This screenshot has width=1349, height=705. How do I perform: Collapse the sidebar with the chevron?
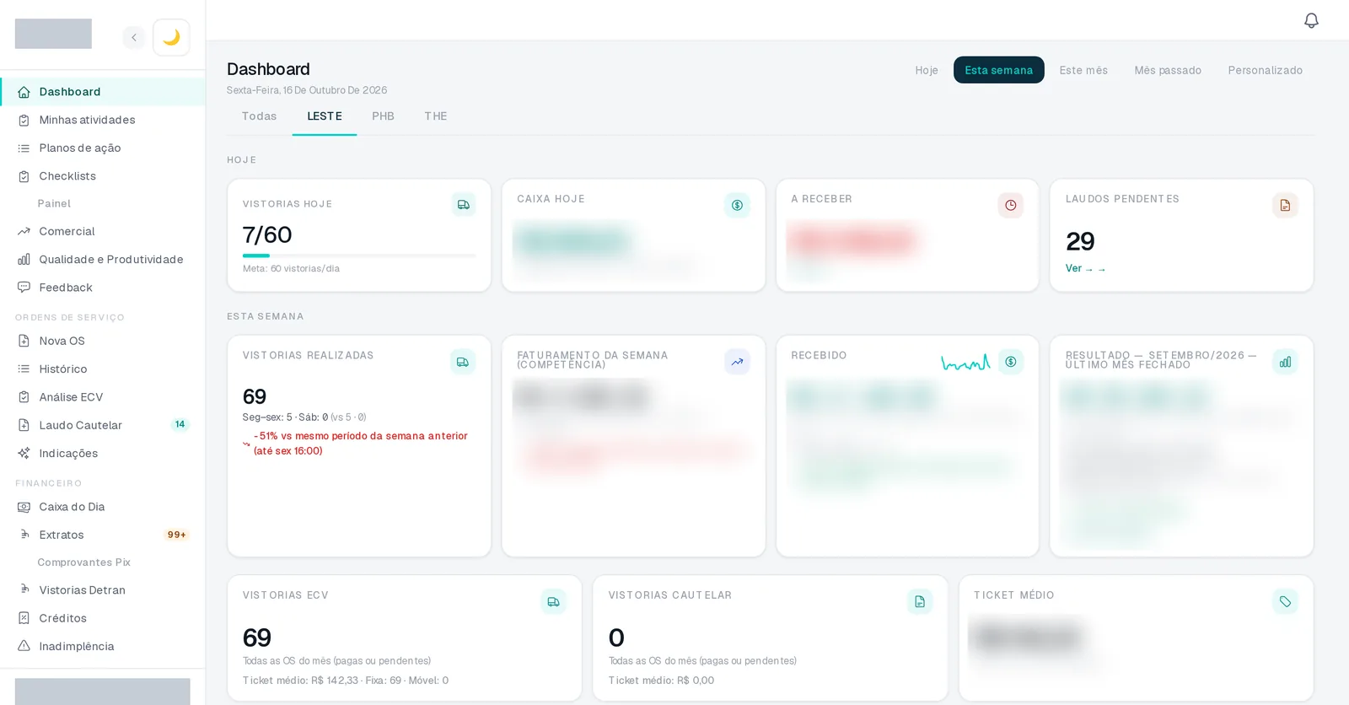pyautogui.click(x=133, y=37)
